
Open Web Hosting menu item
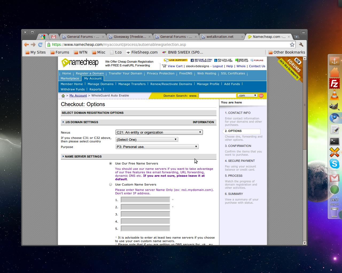click(207, 73)
